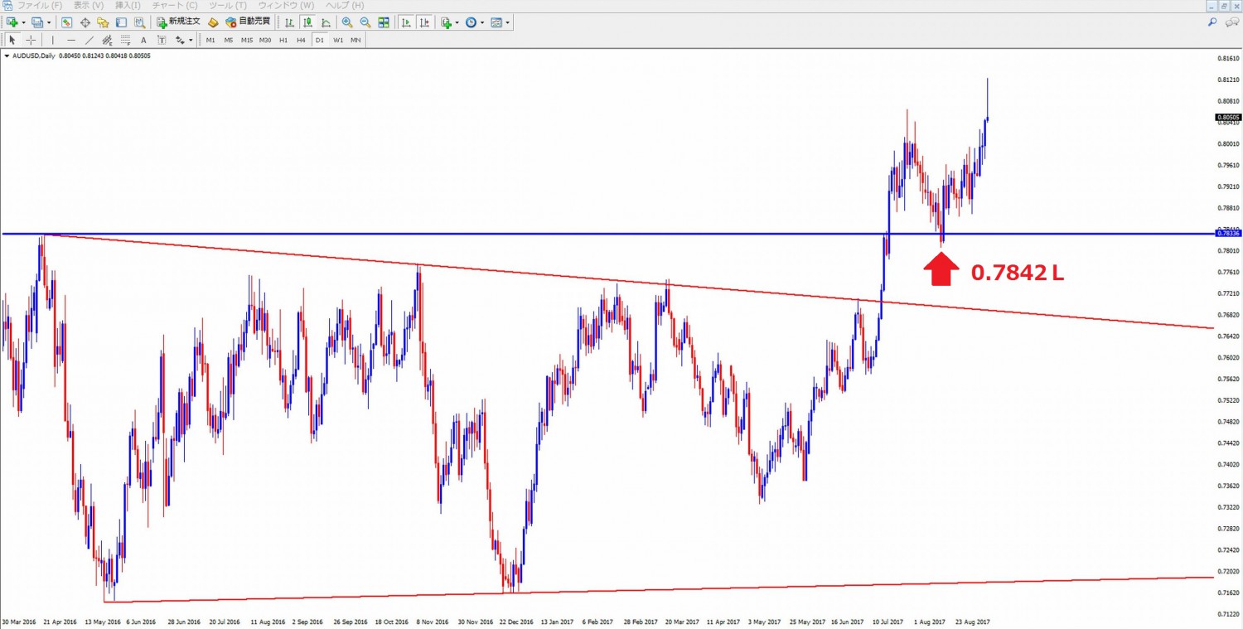The width and height of the screenshot is (1243, 629).
Task: Open the チャート (C) menu
Action: tap(175, 6)
